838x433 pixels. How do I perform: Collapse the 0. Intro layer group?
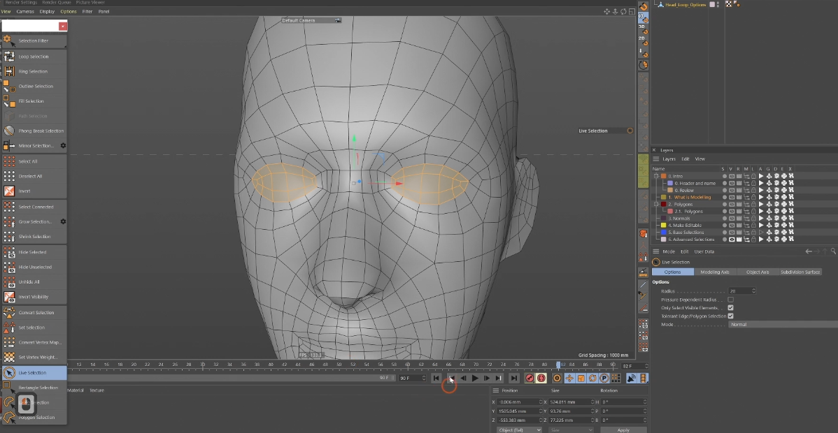655,176
